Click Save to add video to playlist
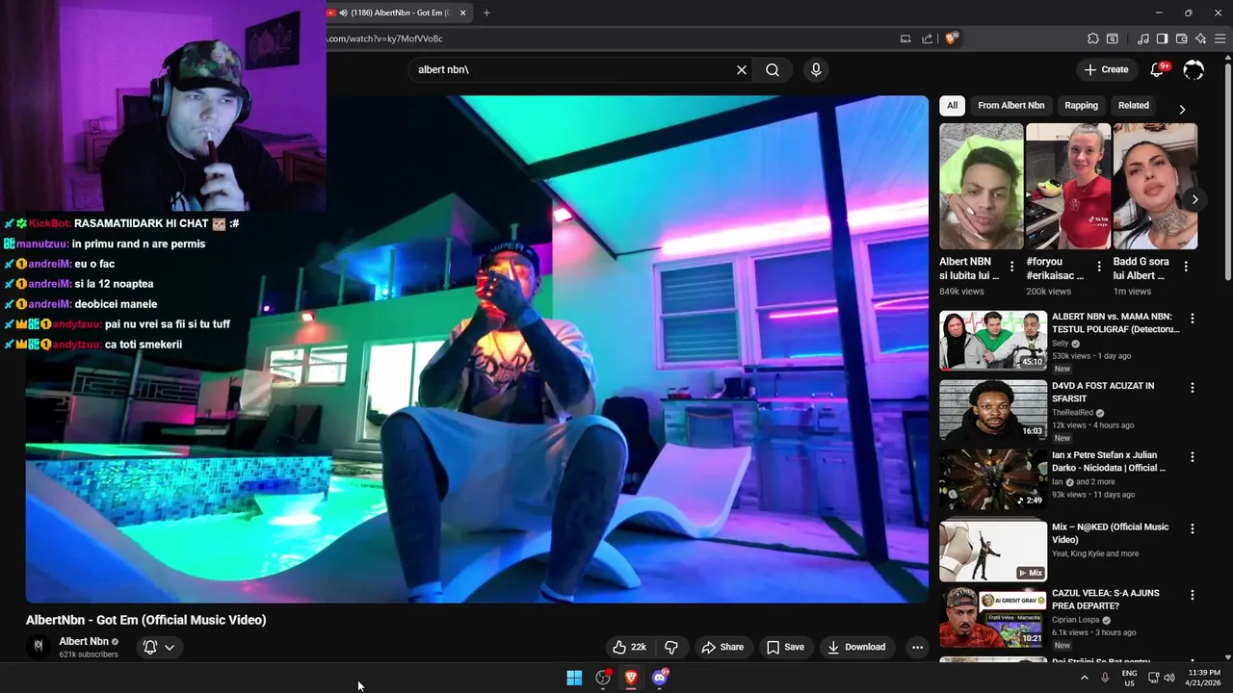 [x=785, y=647]
